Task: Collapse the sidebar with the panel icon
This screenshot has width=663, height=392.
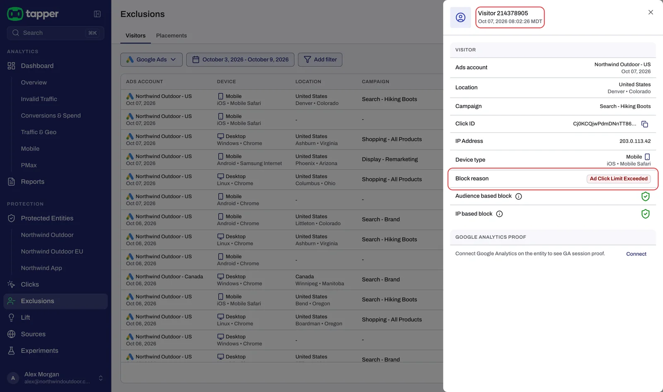Action: coord(97,14)
